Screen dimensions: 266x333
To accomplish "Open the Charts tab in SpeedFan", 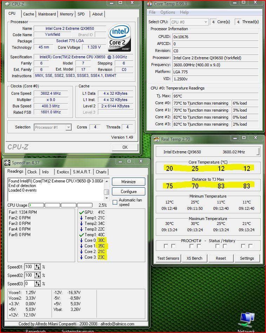I will pyautogui.click(x=101, y=172).
